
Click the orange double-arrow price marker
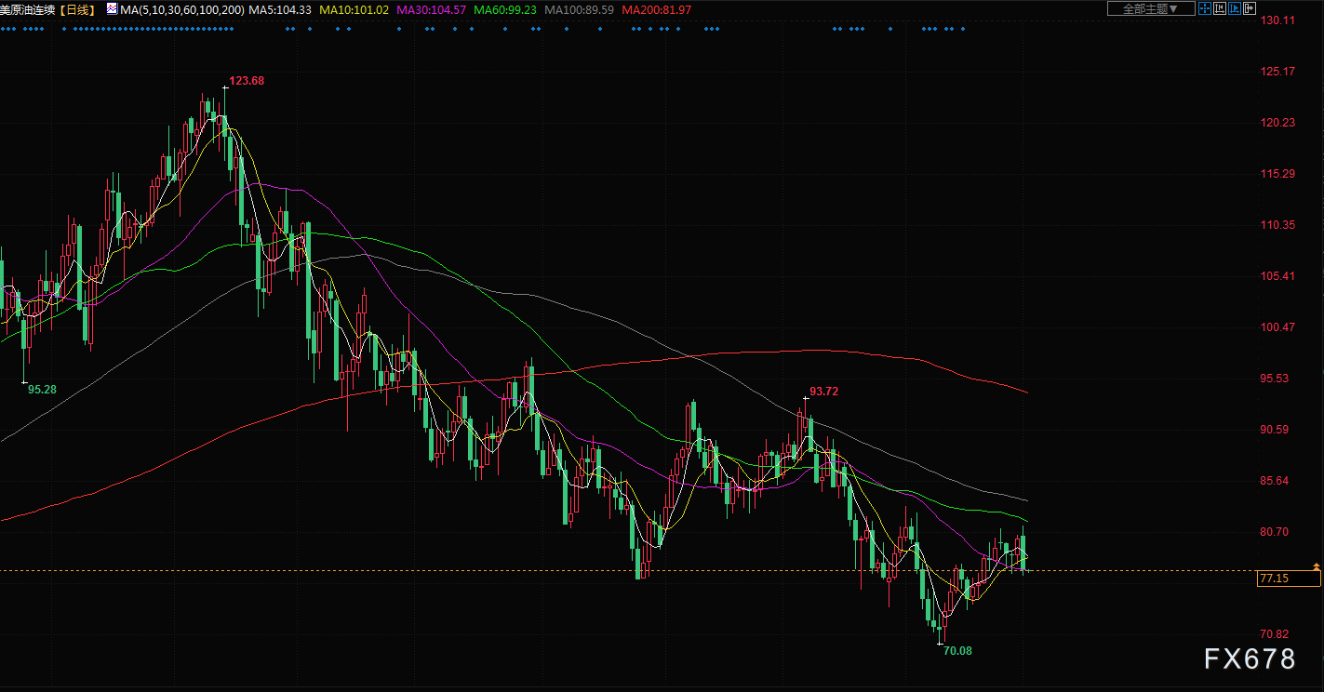pos(1317,566)
